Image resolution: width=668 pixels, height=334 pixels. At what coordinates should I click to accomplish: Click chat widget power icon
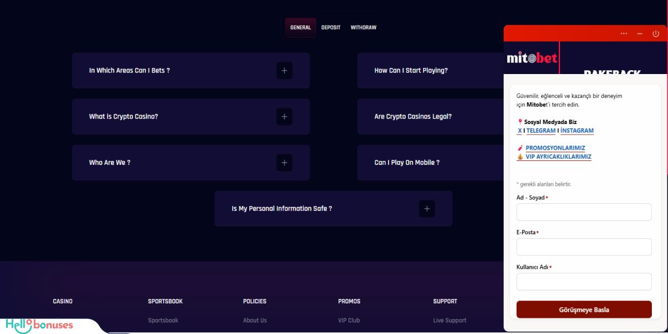pos(656,33)
